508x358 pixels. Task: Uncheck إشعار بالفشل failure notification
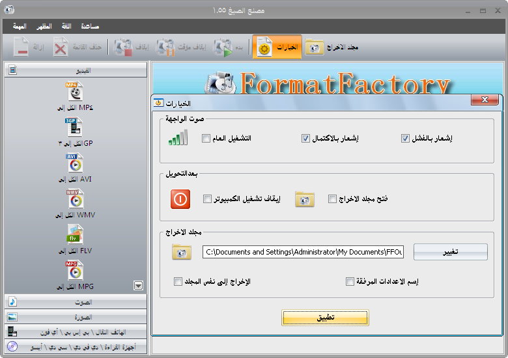click(405, 139)
